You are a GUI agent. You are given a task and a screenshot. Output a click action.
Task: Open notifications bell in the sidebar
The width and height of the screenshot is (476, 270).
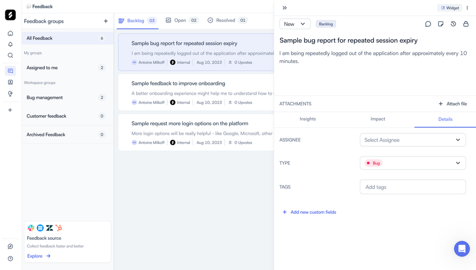click(x=10, y=44)
